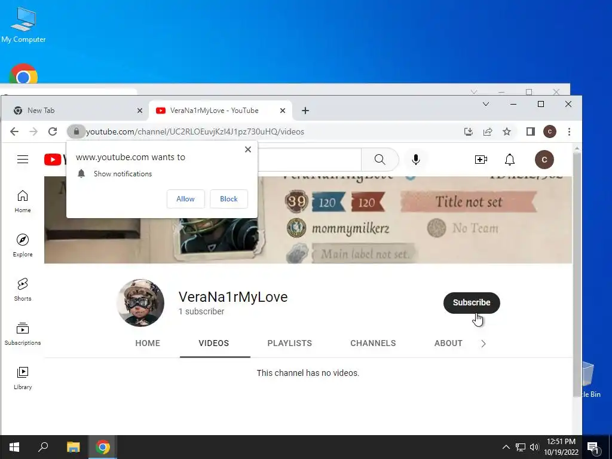Reload the current page
Viewport: 612px width, 459px height.
point(53,131)
